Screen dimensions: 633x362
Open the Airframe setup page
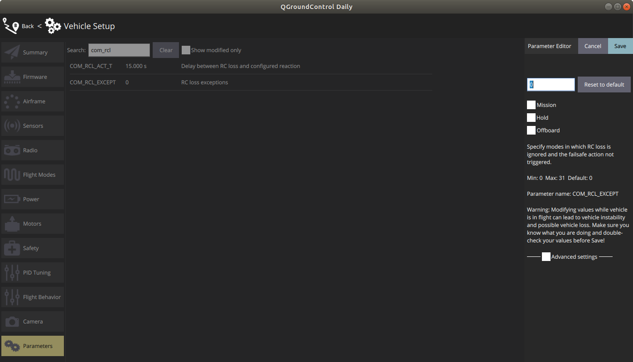(33, 101)
